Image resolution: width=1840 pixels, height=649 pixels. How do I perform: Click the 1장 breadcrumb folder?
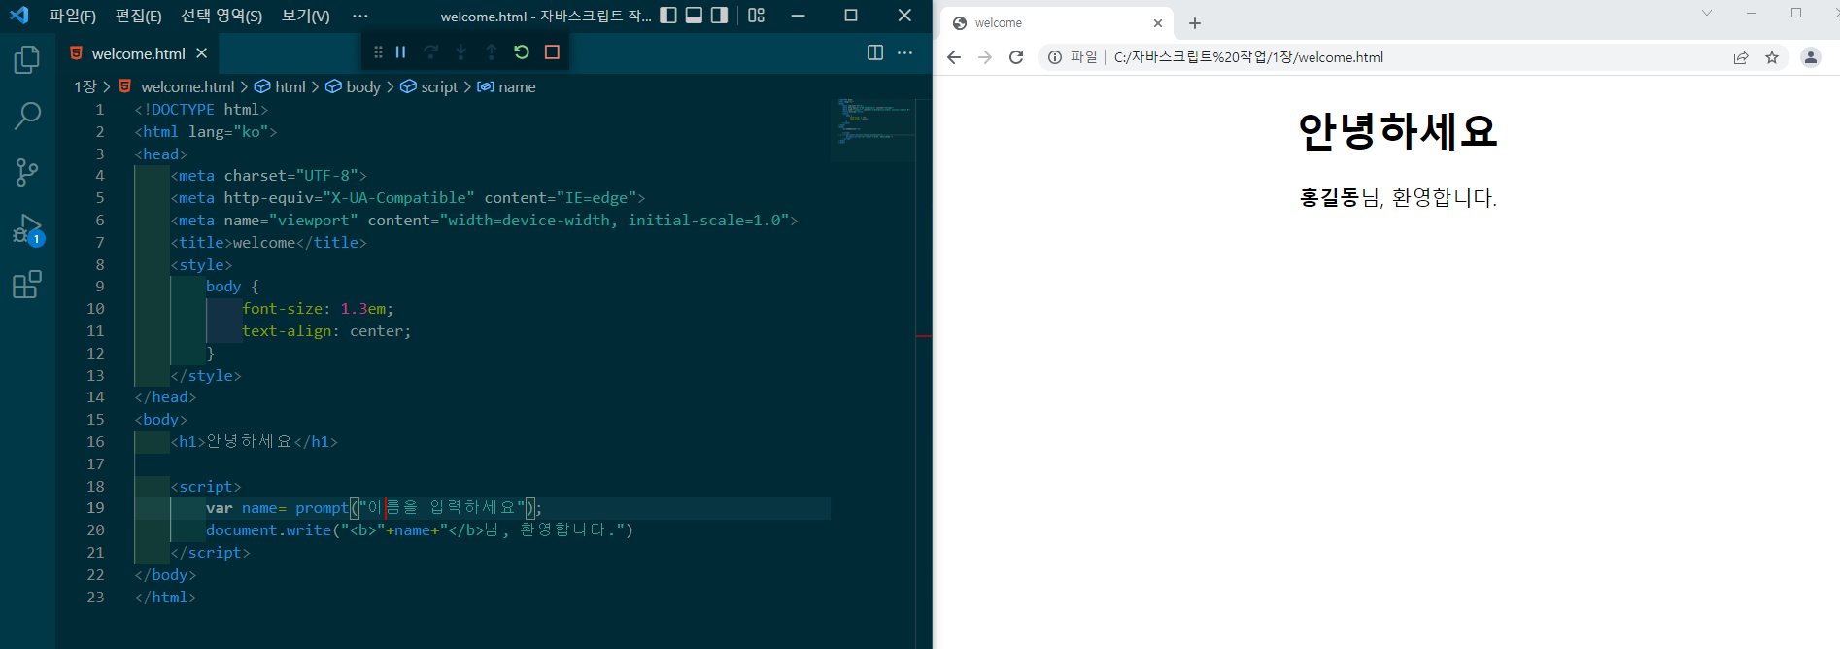pyautogui.click(x=85, y=86)
